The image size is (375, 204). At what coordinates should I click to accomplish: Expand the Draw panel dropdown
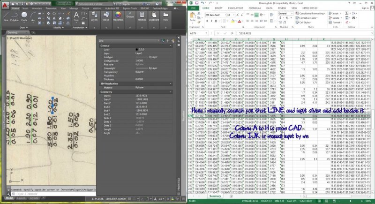point(24,28)
